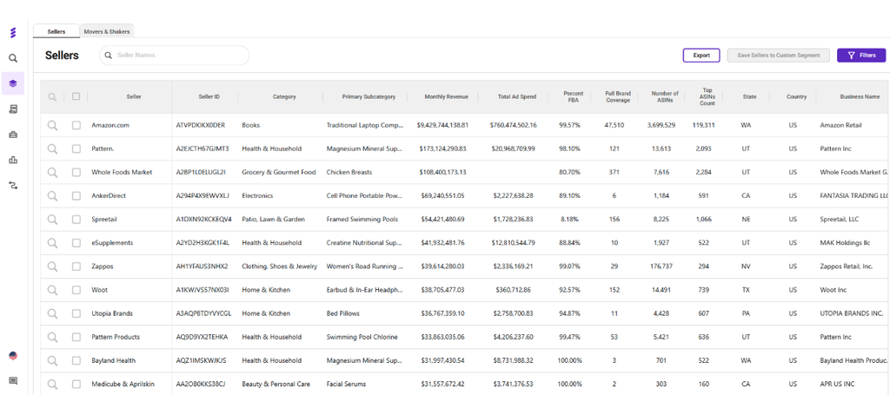Screen dimensions: 890x395
Task: Click the magnifier icon in Woot row
Action: pyautogui.click(x=52, y=290)
